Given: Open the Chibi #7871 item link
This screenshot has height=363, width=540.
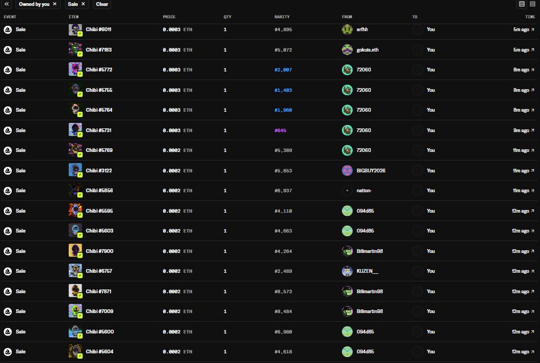Looking at the screenshot, I should click(x=98, y=292).
